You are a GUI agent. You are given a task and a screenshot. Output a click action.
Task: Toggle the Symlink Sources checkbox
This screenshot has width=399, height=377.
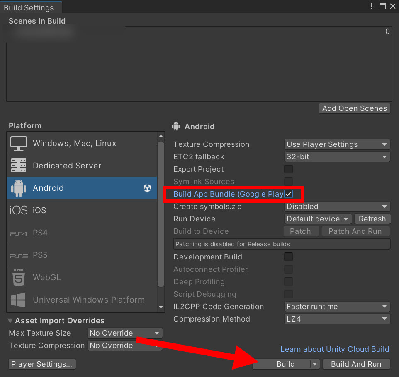(288, 182)
